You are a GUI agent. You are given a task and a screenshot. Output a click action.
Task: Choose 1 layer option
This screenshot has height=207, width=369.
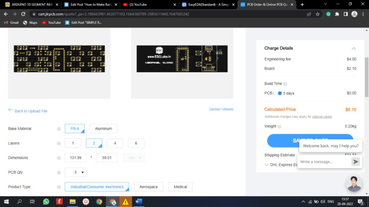73,143
